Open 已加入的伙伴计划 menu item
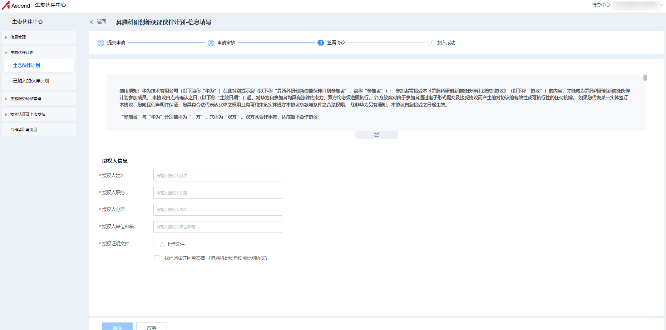The height and width of the screenshot is (330, 666). click(x=39, y=81)
